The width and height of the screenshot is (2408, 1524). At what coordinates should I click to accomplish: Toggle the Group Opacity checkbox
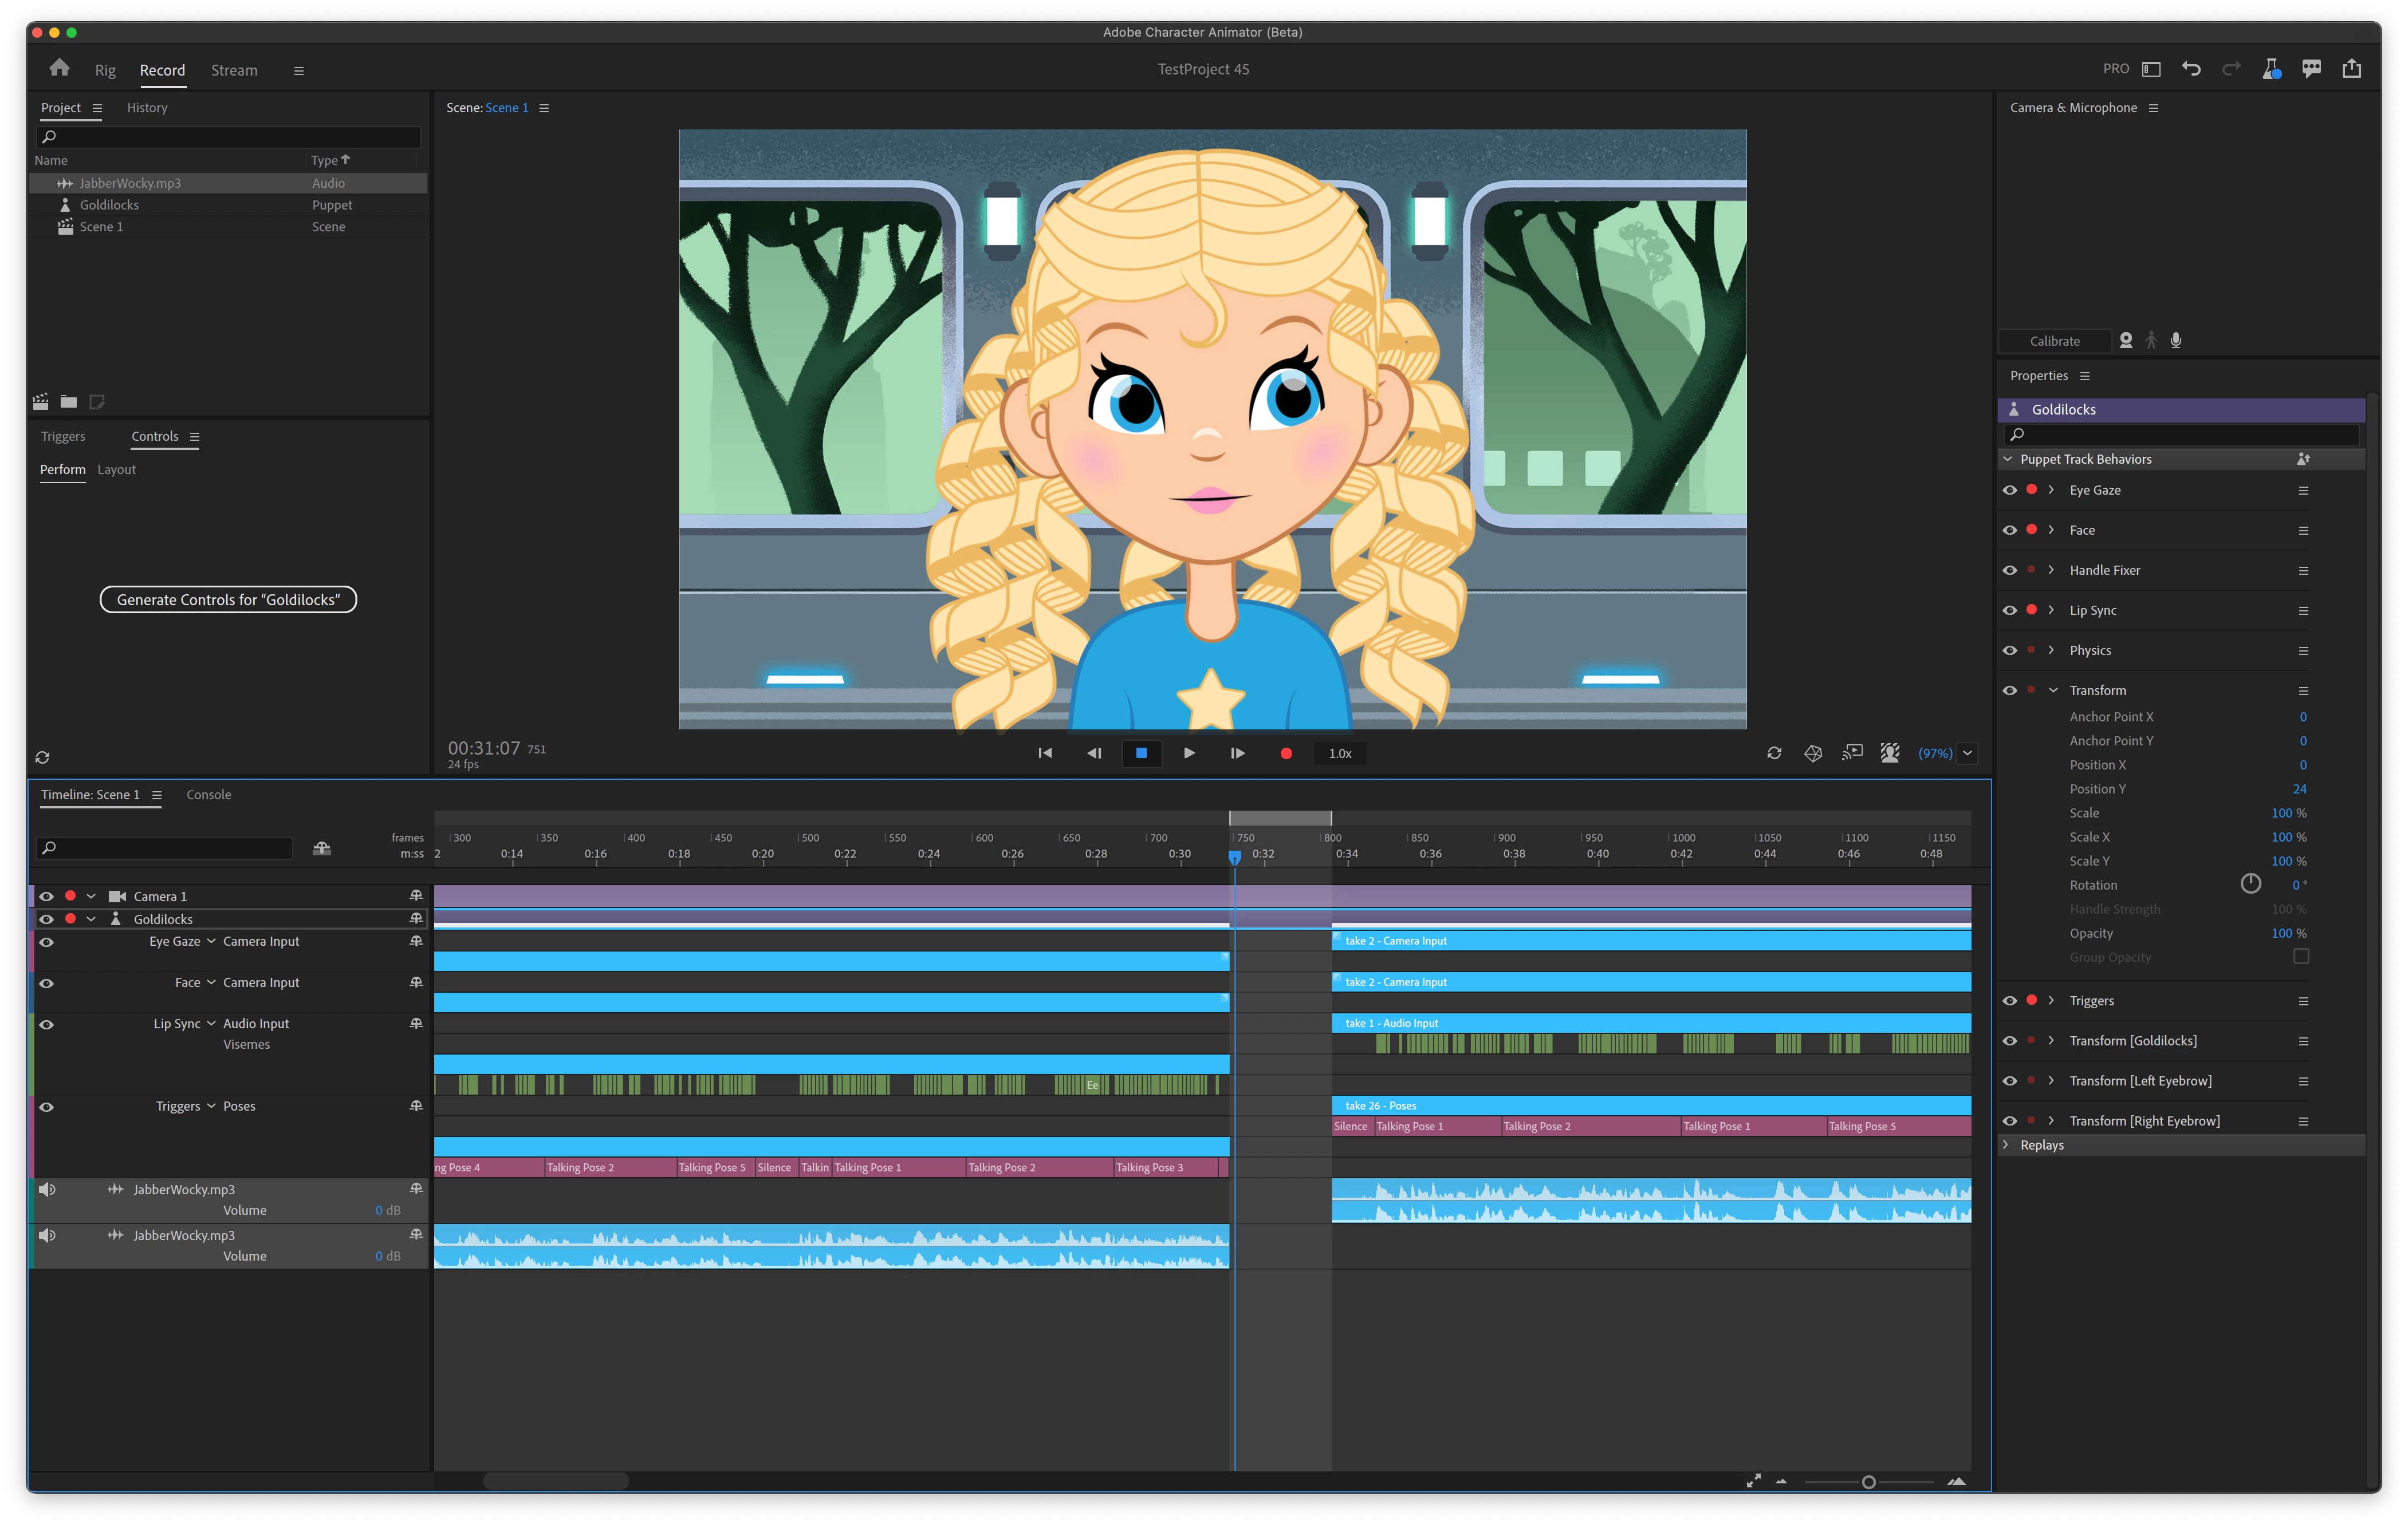point(2301,957)
